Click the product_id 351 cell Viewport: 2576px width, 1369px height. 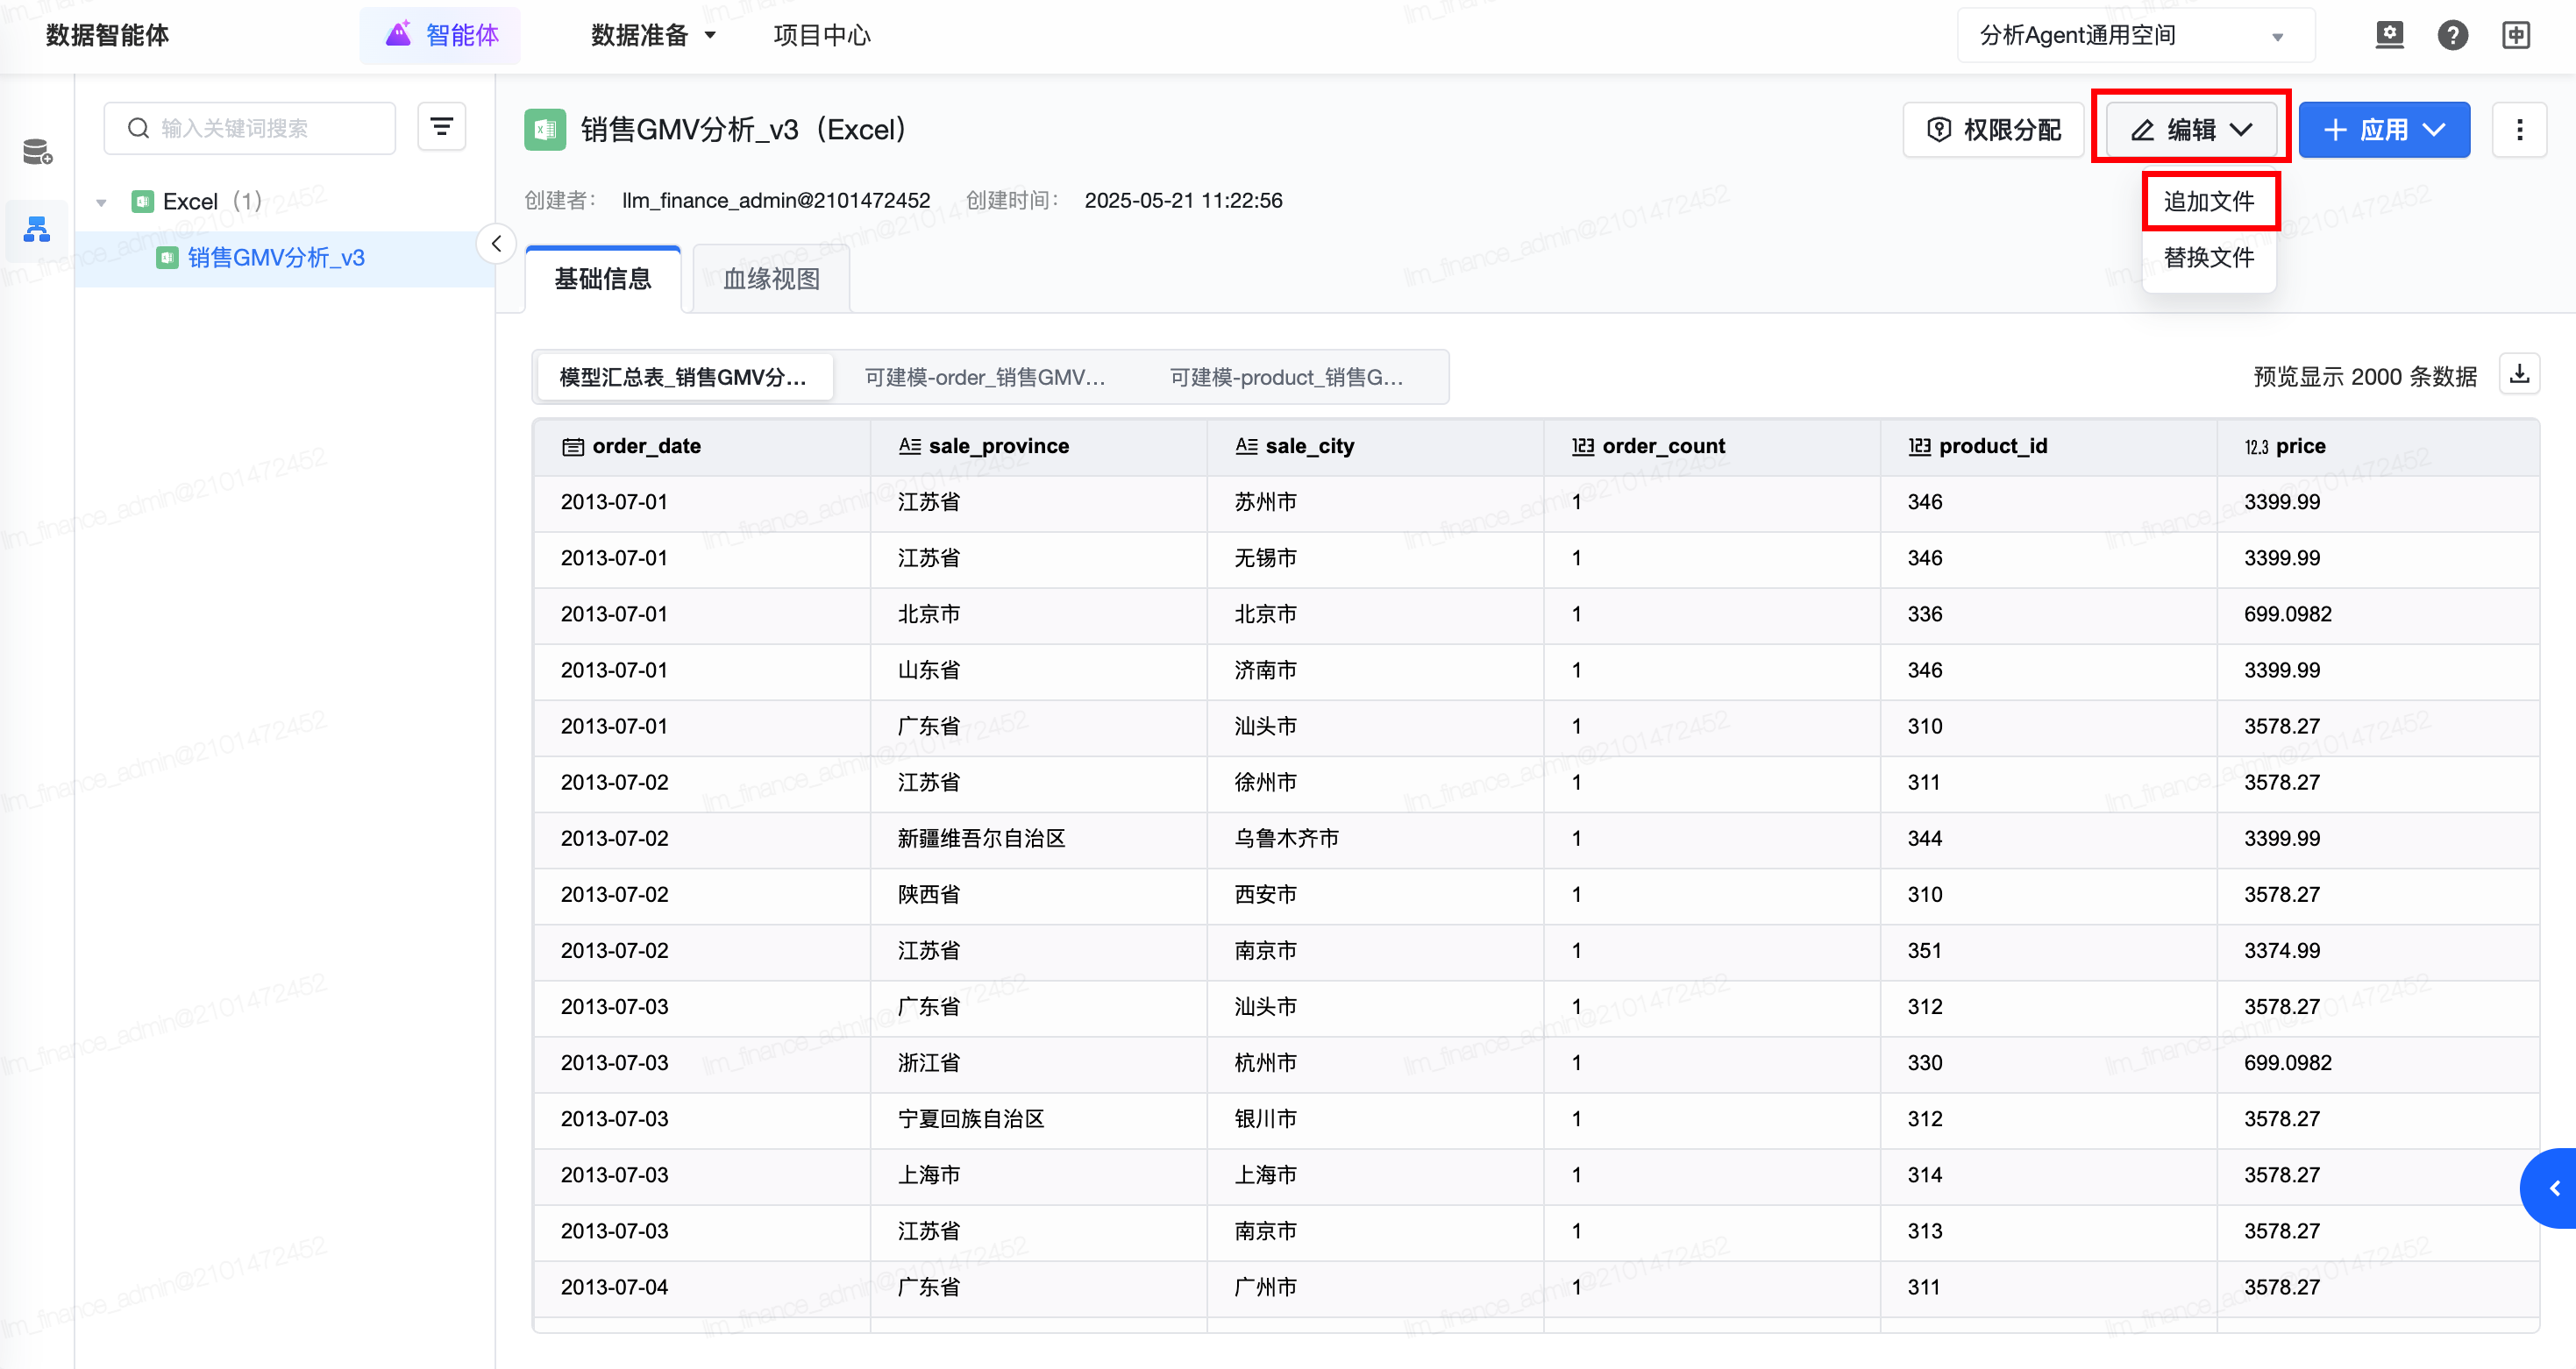[x=2049, y=951]
